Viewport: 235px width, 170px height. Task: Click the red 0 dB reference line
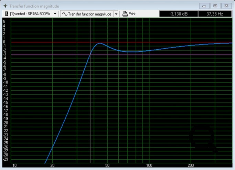coord(155,42)
